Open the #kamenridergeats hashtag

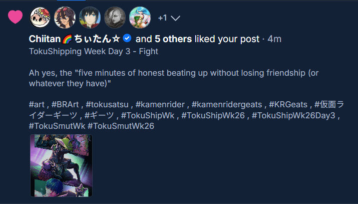(225, 104)
